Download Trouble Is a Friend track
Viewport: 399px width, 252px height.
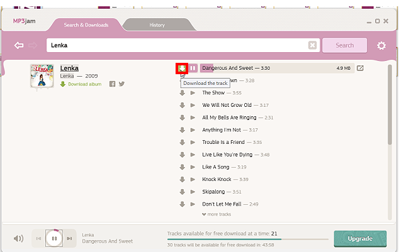pos(183,142)
